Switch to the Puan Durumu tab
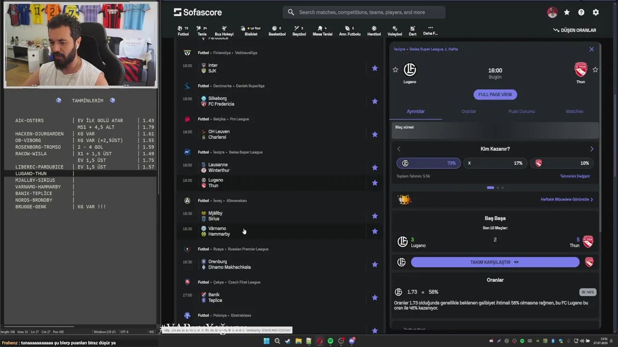 pos(521,111)
